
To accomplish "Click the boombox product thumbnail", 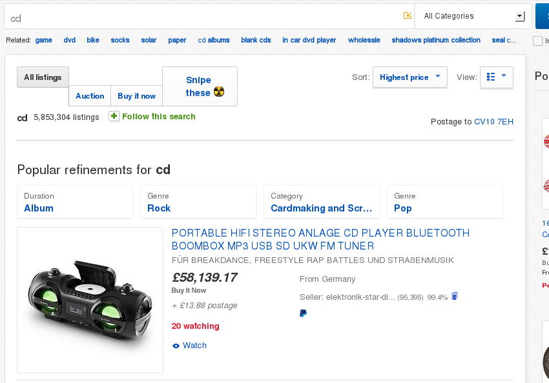I will pos(90,300).
